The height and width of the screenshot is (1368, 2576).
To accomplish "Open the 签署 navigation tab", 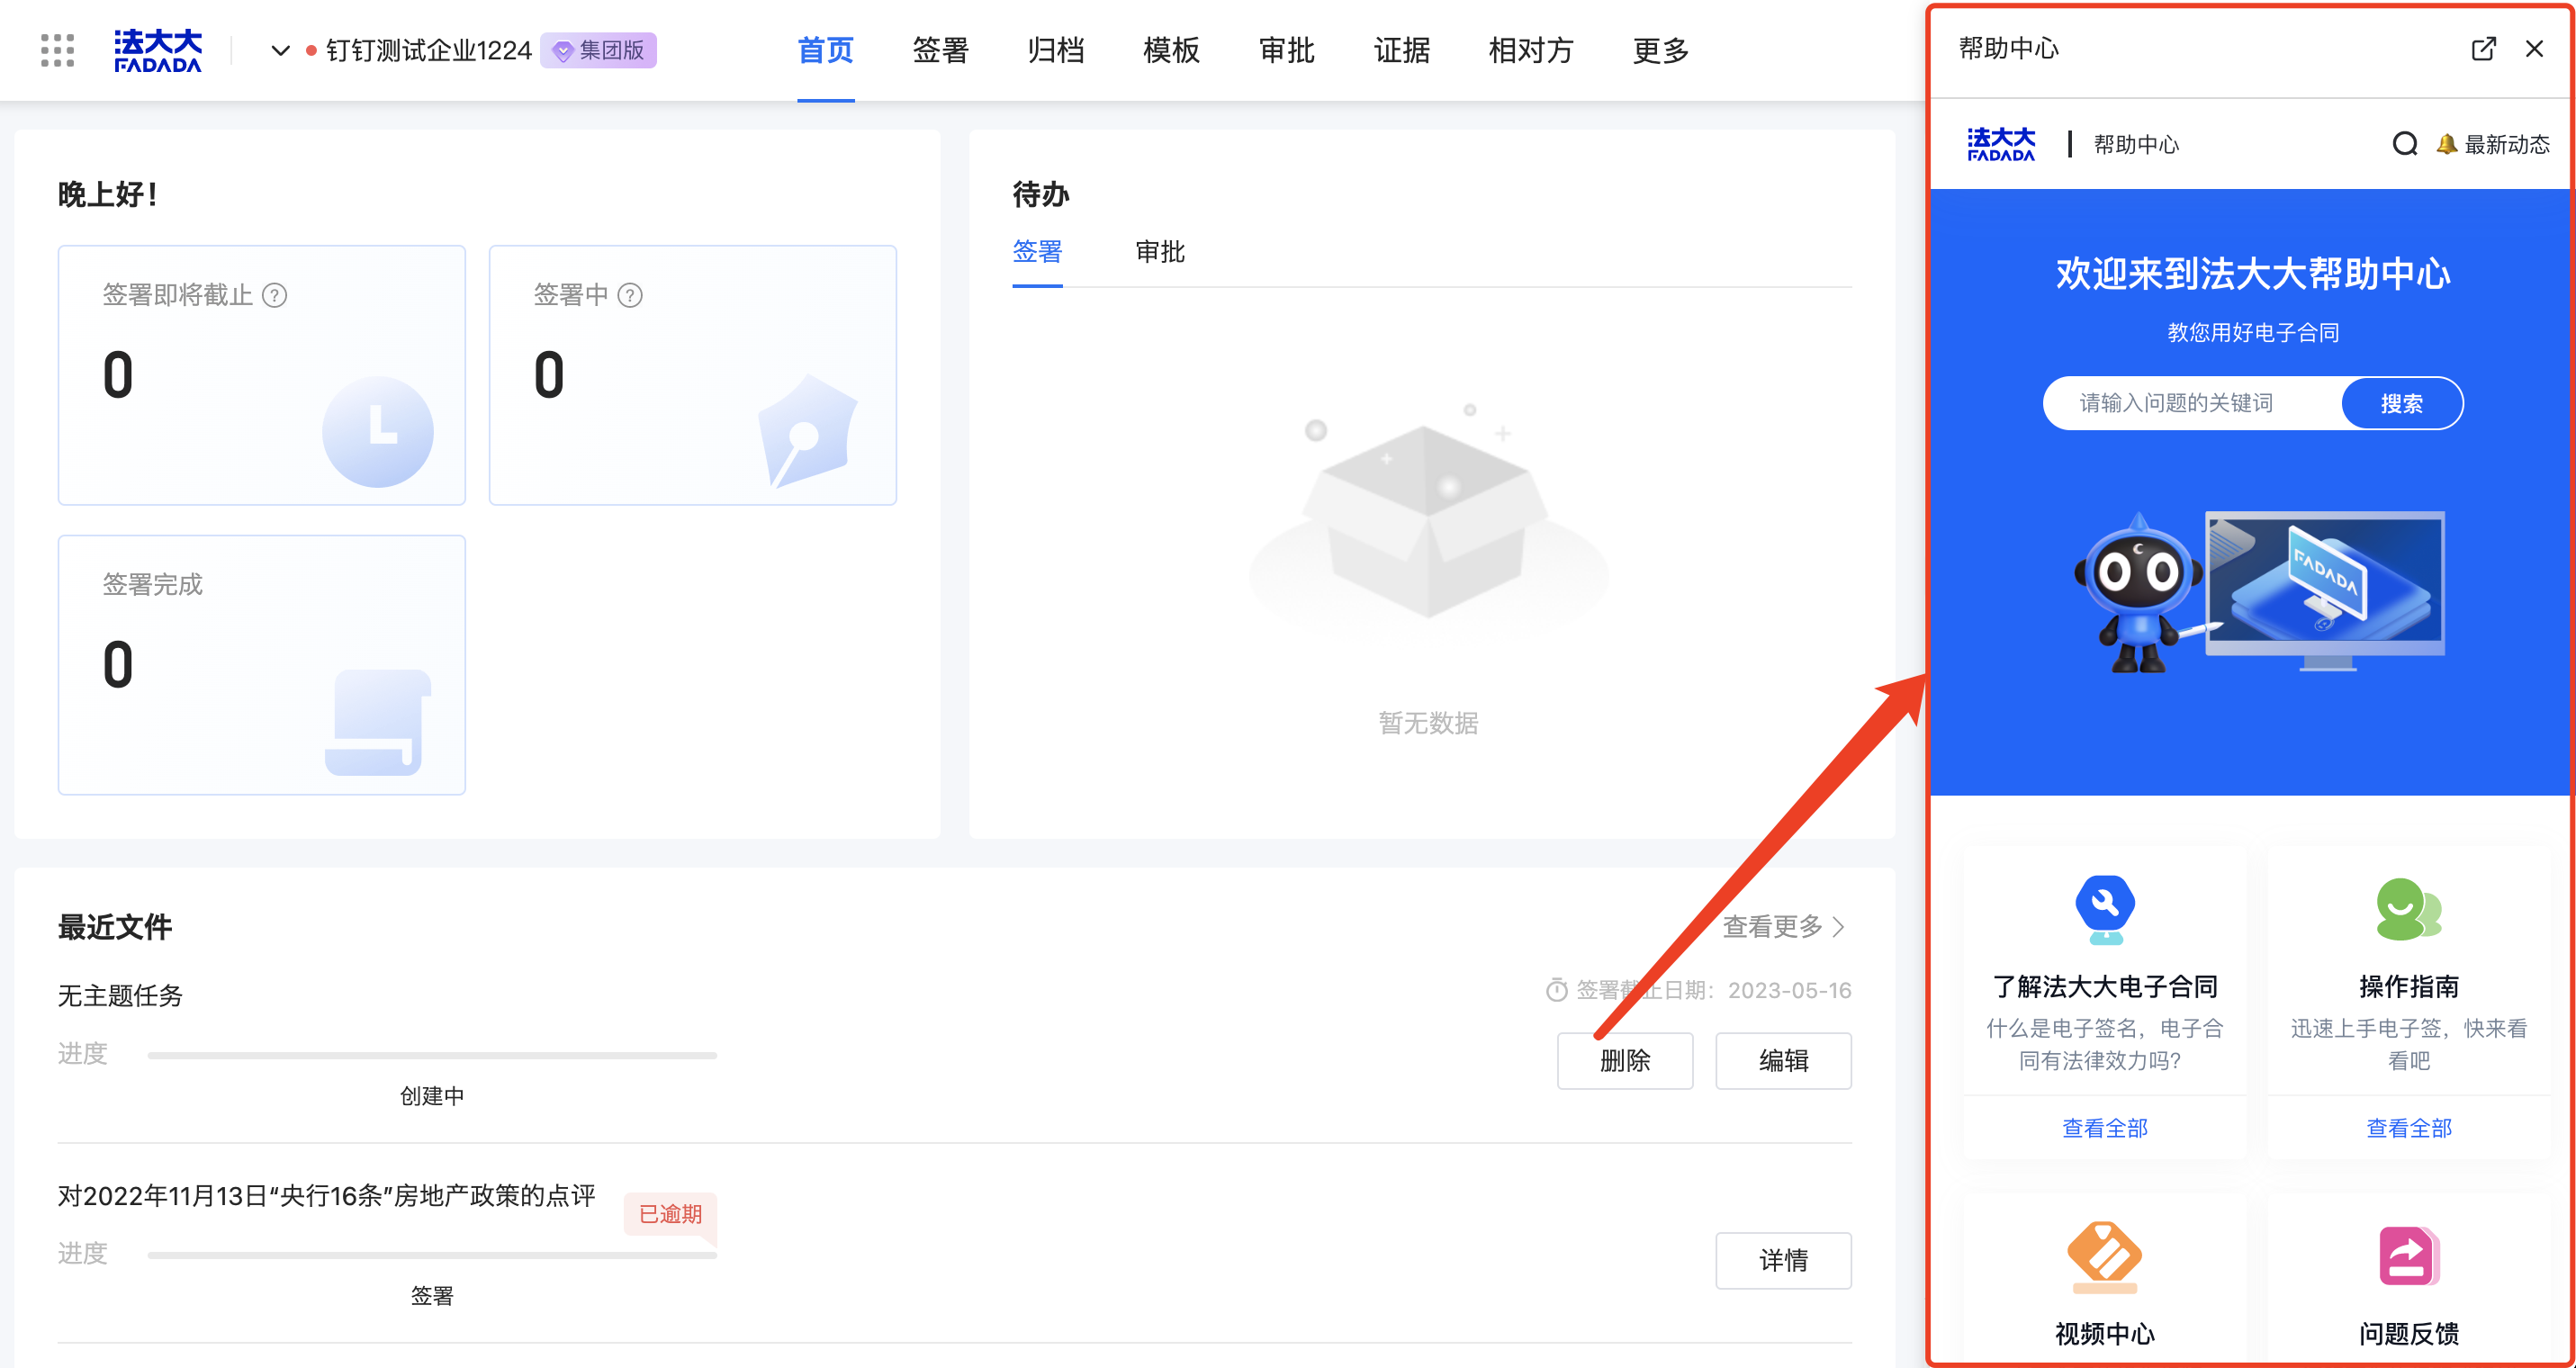I will pyautogui.click(x=940, y=50).
